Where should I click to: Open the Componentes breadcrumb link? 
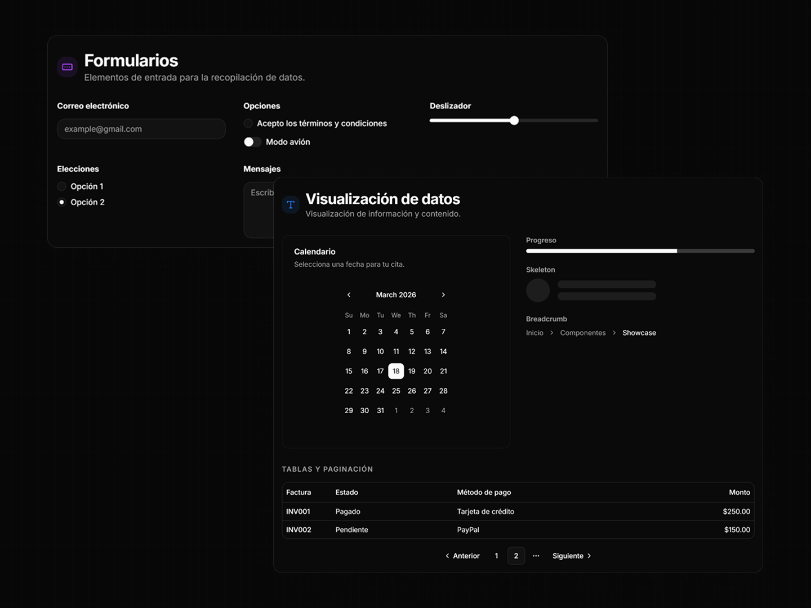point(583,333)
